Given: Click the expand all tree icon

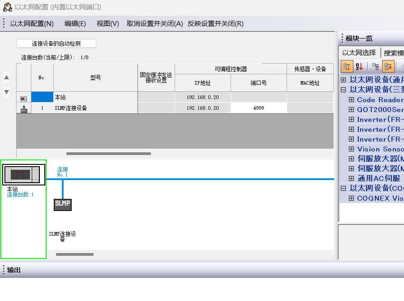Looking at the screenshot, I should tap(376, 67).
